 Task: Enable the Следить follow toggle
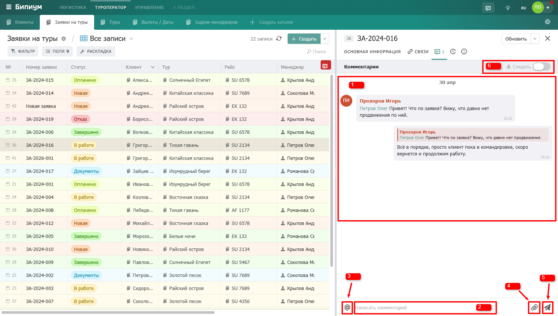(541, 67)
